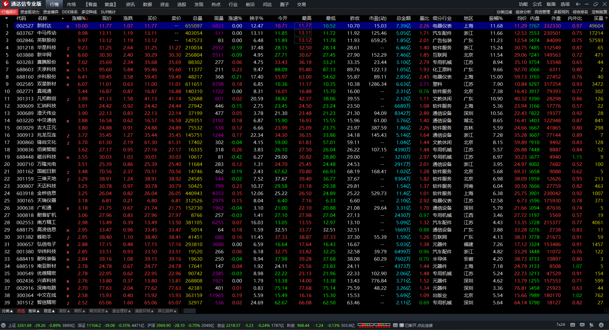Click the 上证 3261.69 index in status bar
Image resolution: width=609 pixels, height=330 pixels.
click(x=20, y=325)
